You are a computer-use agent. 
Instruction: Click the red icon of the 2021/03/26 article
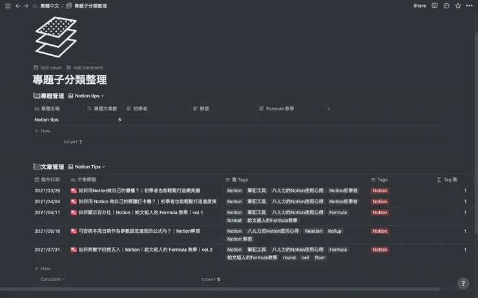tap(74, 190)
